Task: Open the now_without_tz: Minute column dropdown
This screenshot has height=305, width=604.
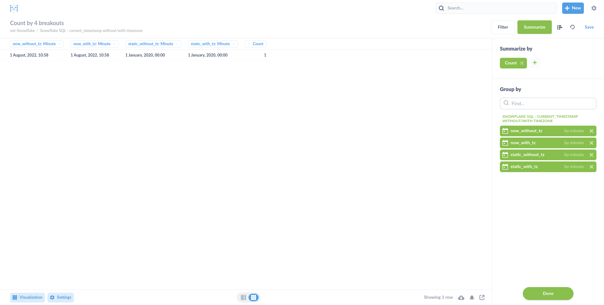Action: [x=59, y=44]
